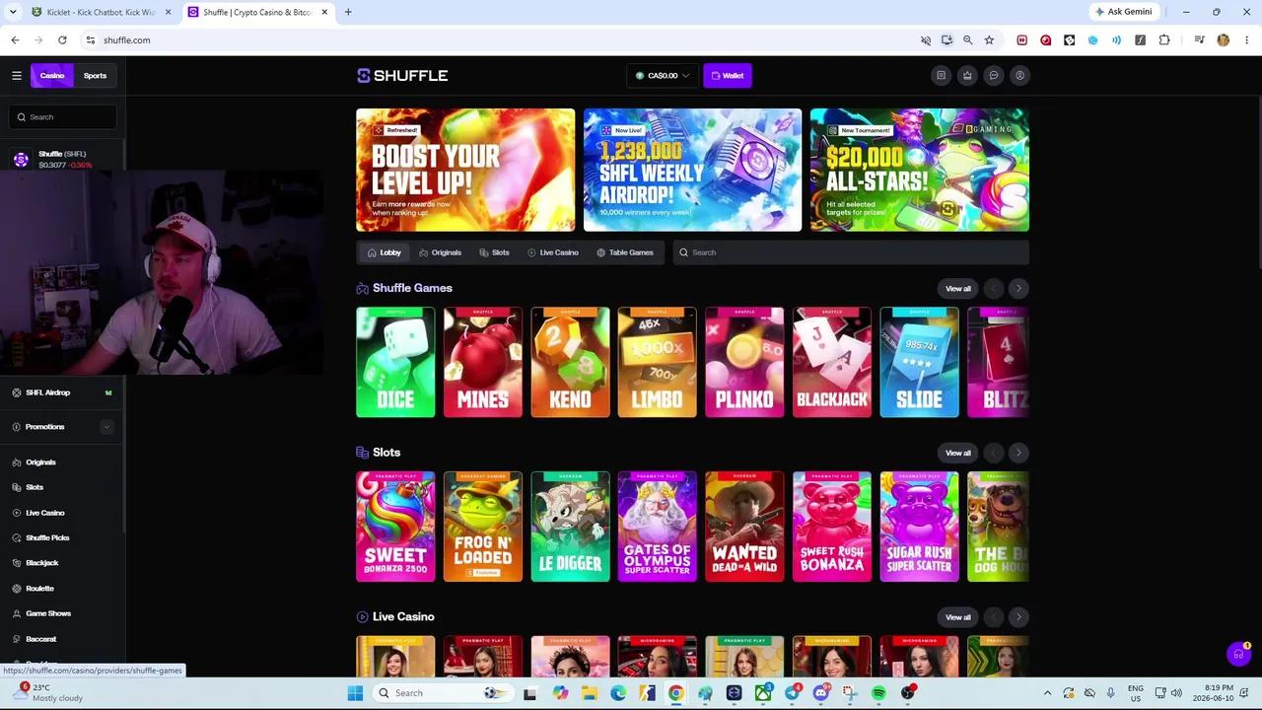Image resolution: width=1262 pixels, height=710 pixels.
Task: Open the Chrome media controls icon
Action: [x=1199, y=39]
